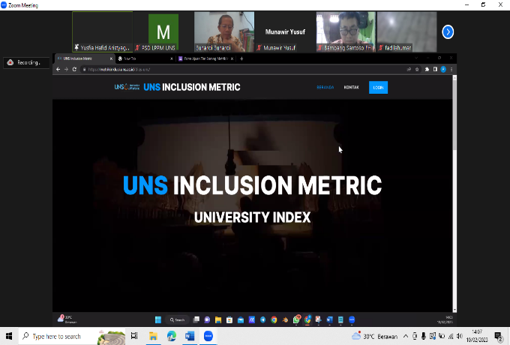This screenshot has width=510, height=345.
Task: Open the KONTAK navigation link
Action: 351,88
